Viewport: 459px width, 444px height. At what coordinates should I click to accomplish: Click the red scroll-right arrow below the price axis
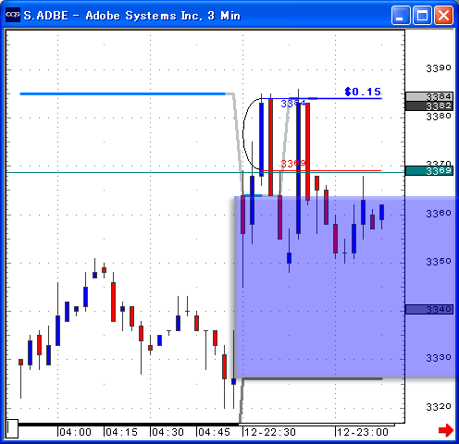446,430
